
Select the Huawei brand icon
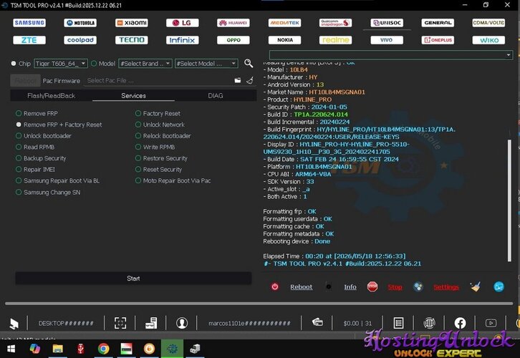(x=233, y=22)
